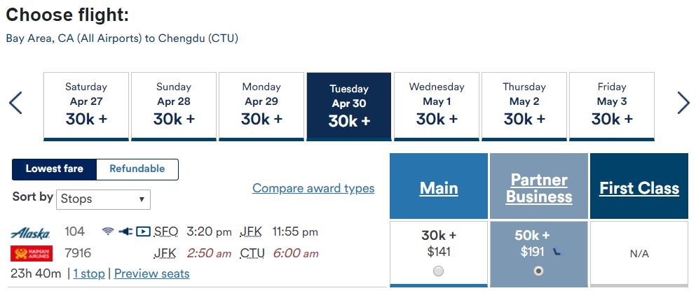The height and width of the screenshot is (293, 696).
Task: Choose the Friday May 3 date tab
Action: pyautogui.click(x=612, y=106)
